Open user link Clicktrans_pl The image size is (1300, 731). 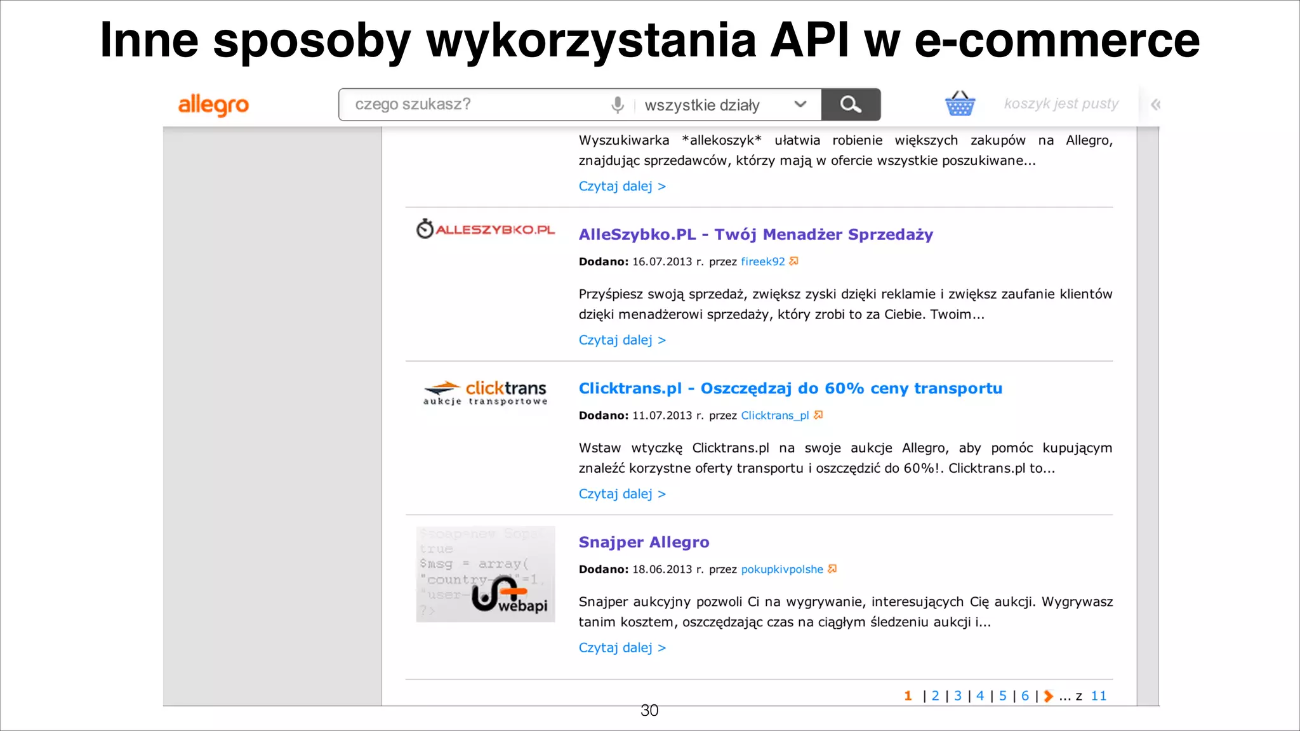point(775,416)
